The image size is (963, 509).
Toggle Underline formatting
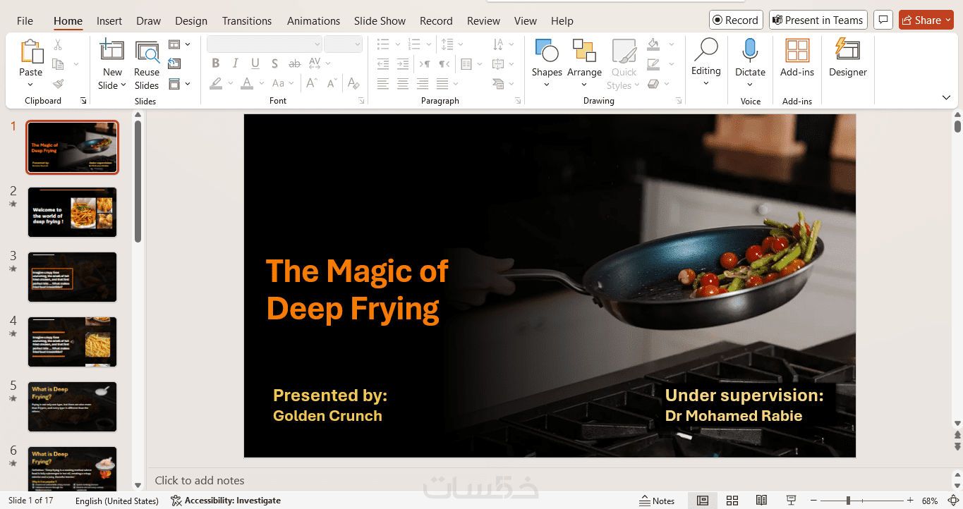point(255,63)
